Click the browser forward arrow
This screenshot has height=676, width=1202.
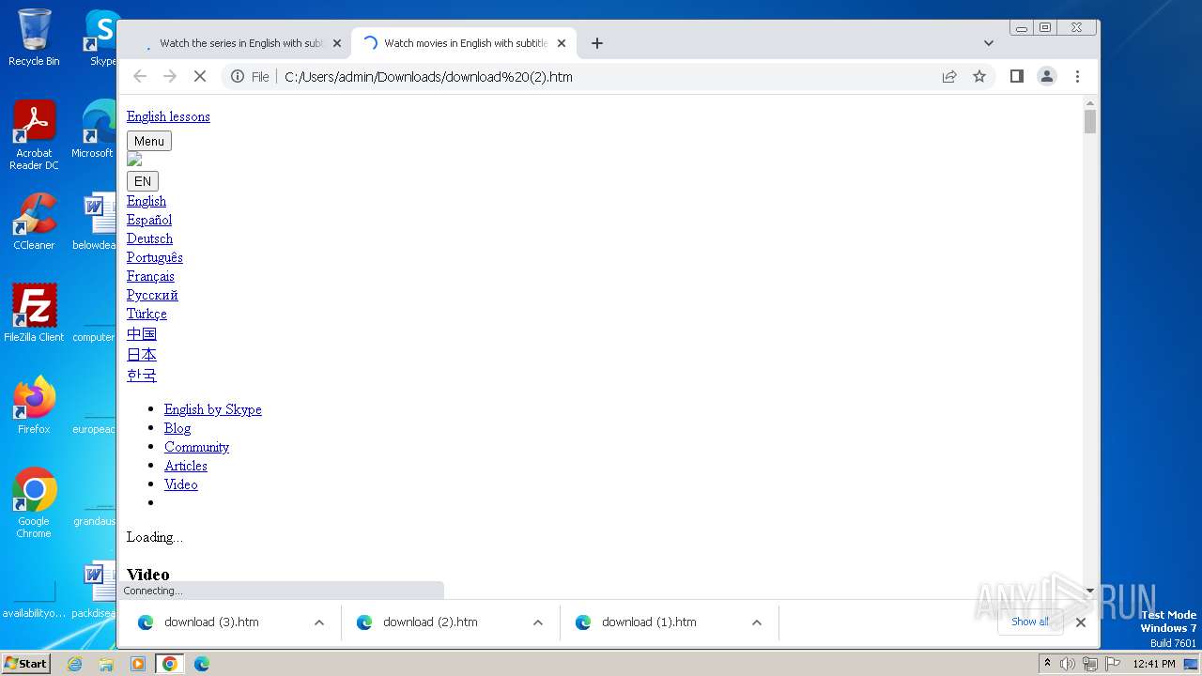pos(170,76)
